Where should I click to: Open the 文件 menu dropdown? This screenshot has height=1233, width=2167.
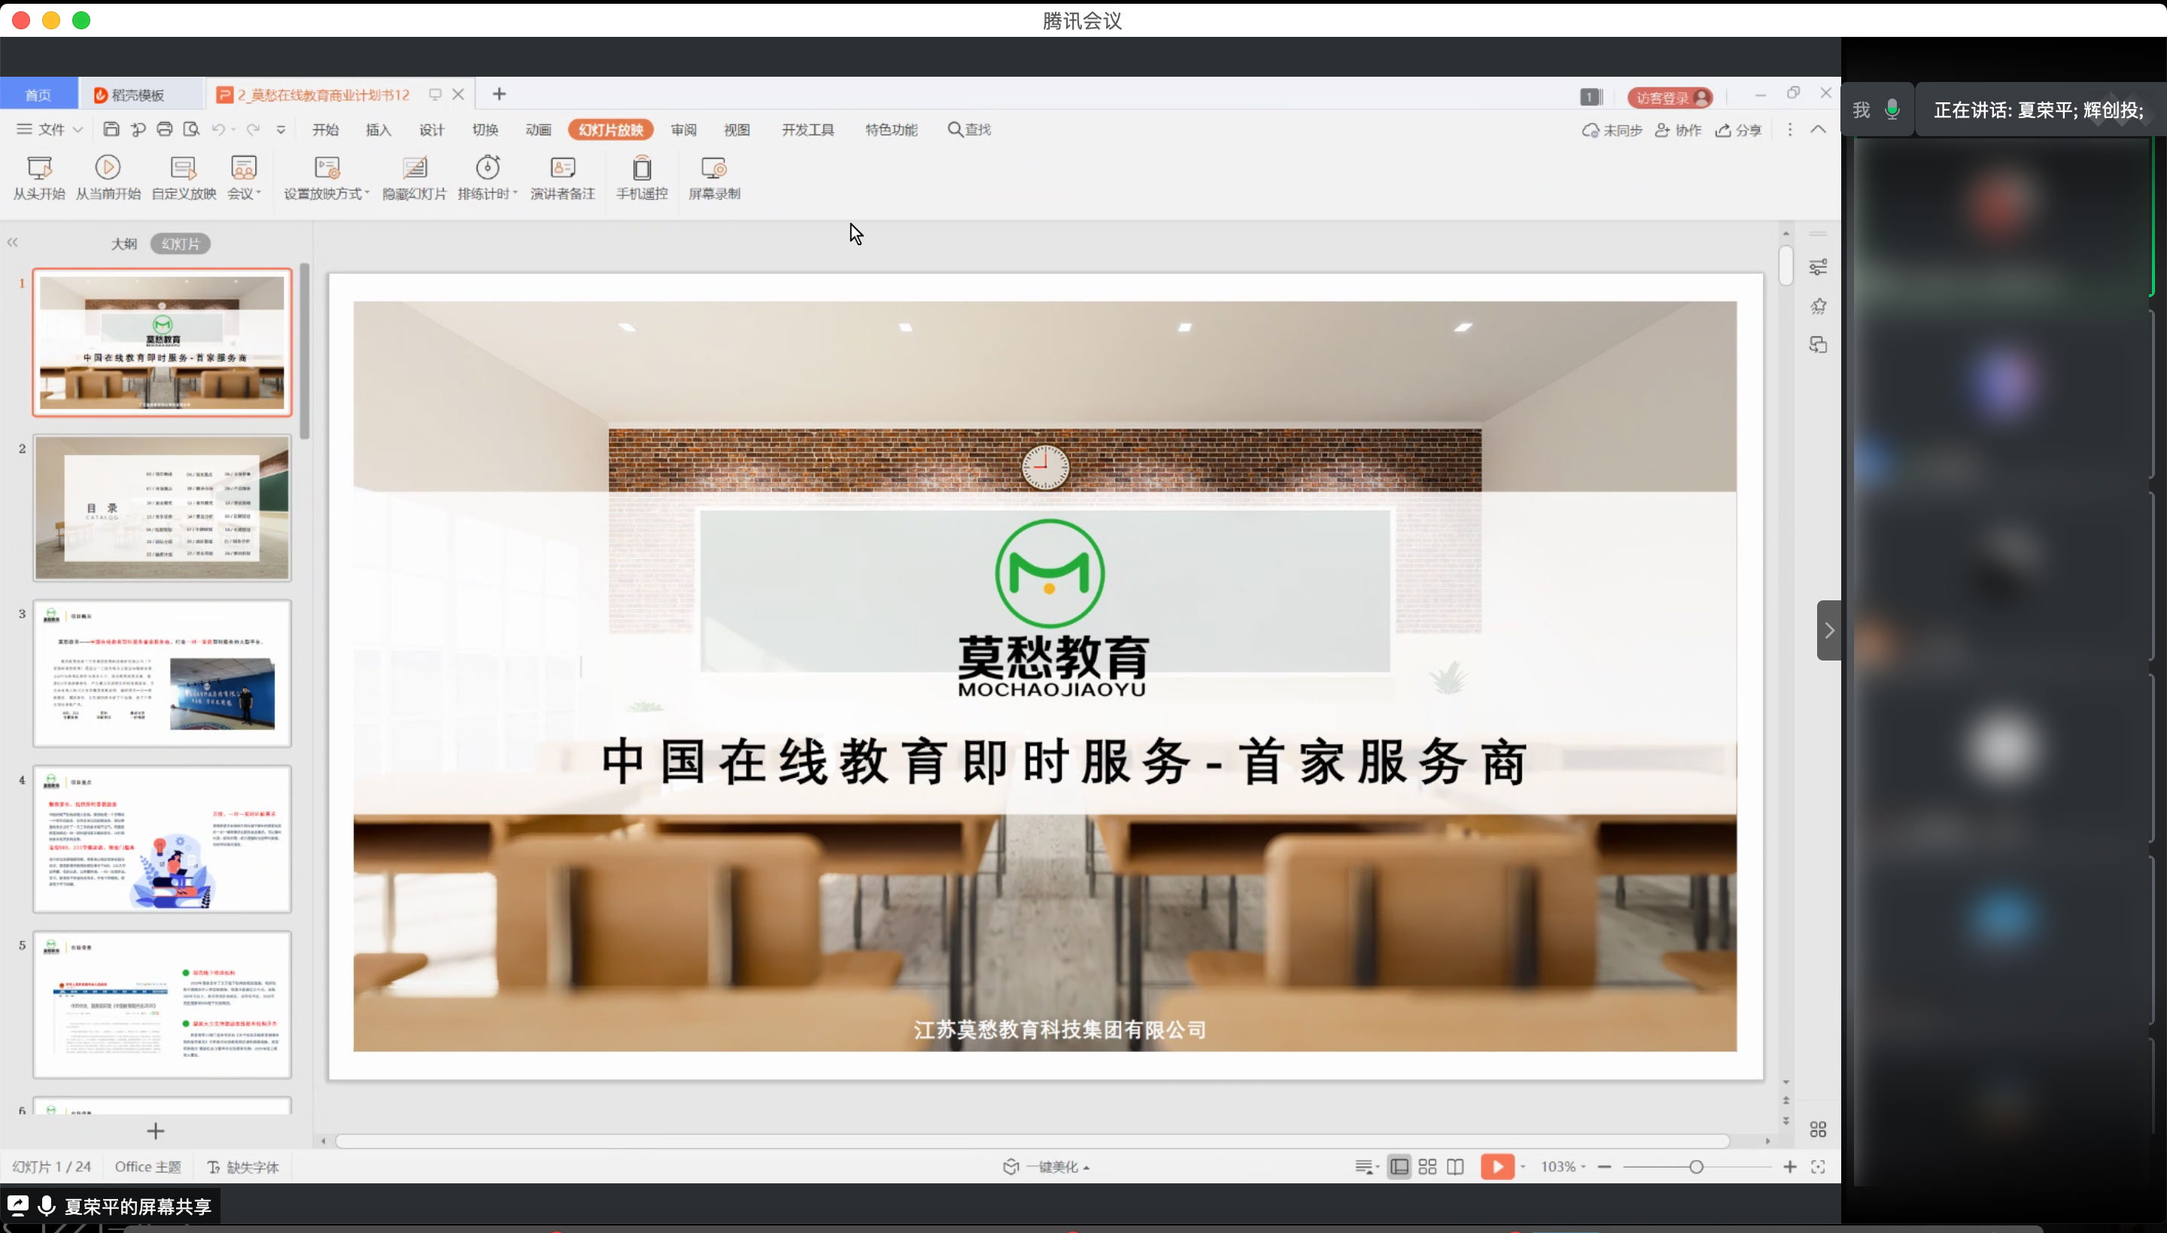(x=51, y=129)
